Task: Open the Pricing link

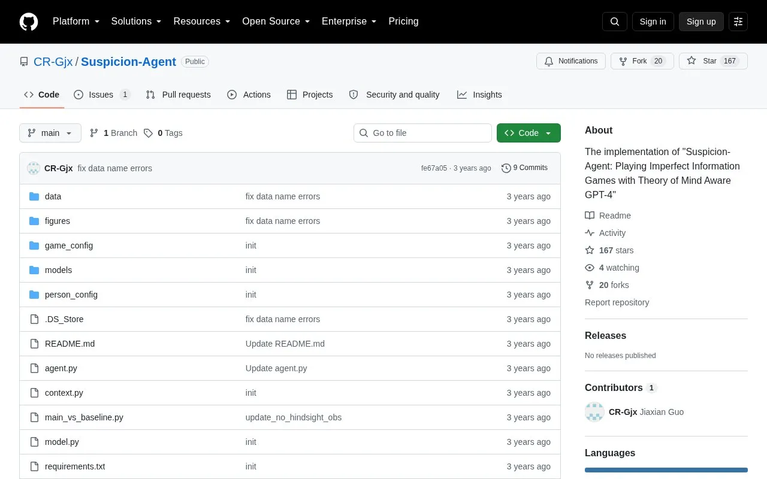Action: point(403,22)
